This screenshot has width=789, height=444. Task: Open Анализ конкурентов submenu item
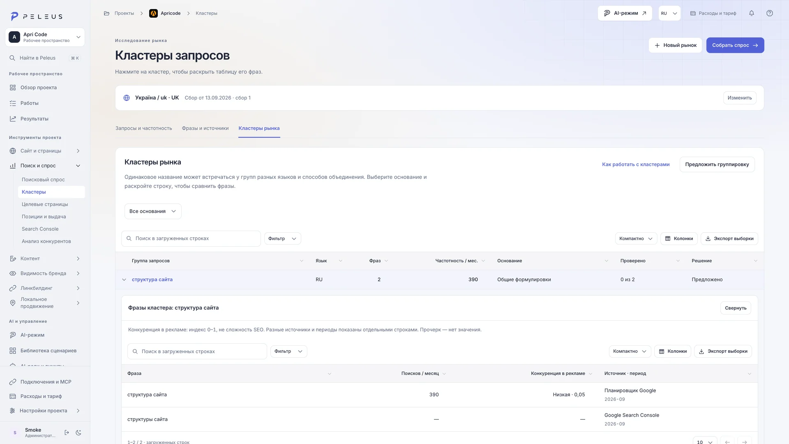click(51, 241)
